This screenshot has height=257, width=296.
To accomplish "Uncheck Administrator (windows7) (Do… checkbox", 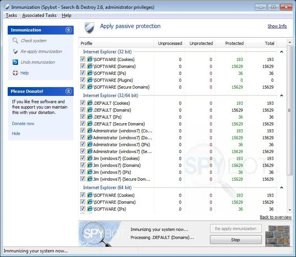I will [83, 137].
